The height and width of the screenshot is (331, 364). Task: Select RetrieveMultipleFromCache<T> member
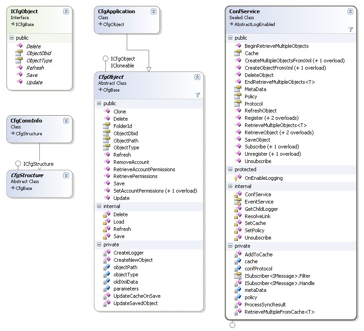(280, 312)
